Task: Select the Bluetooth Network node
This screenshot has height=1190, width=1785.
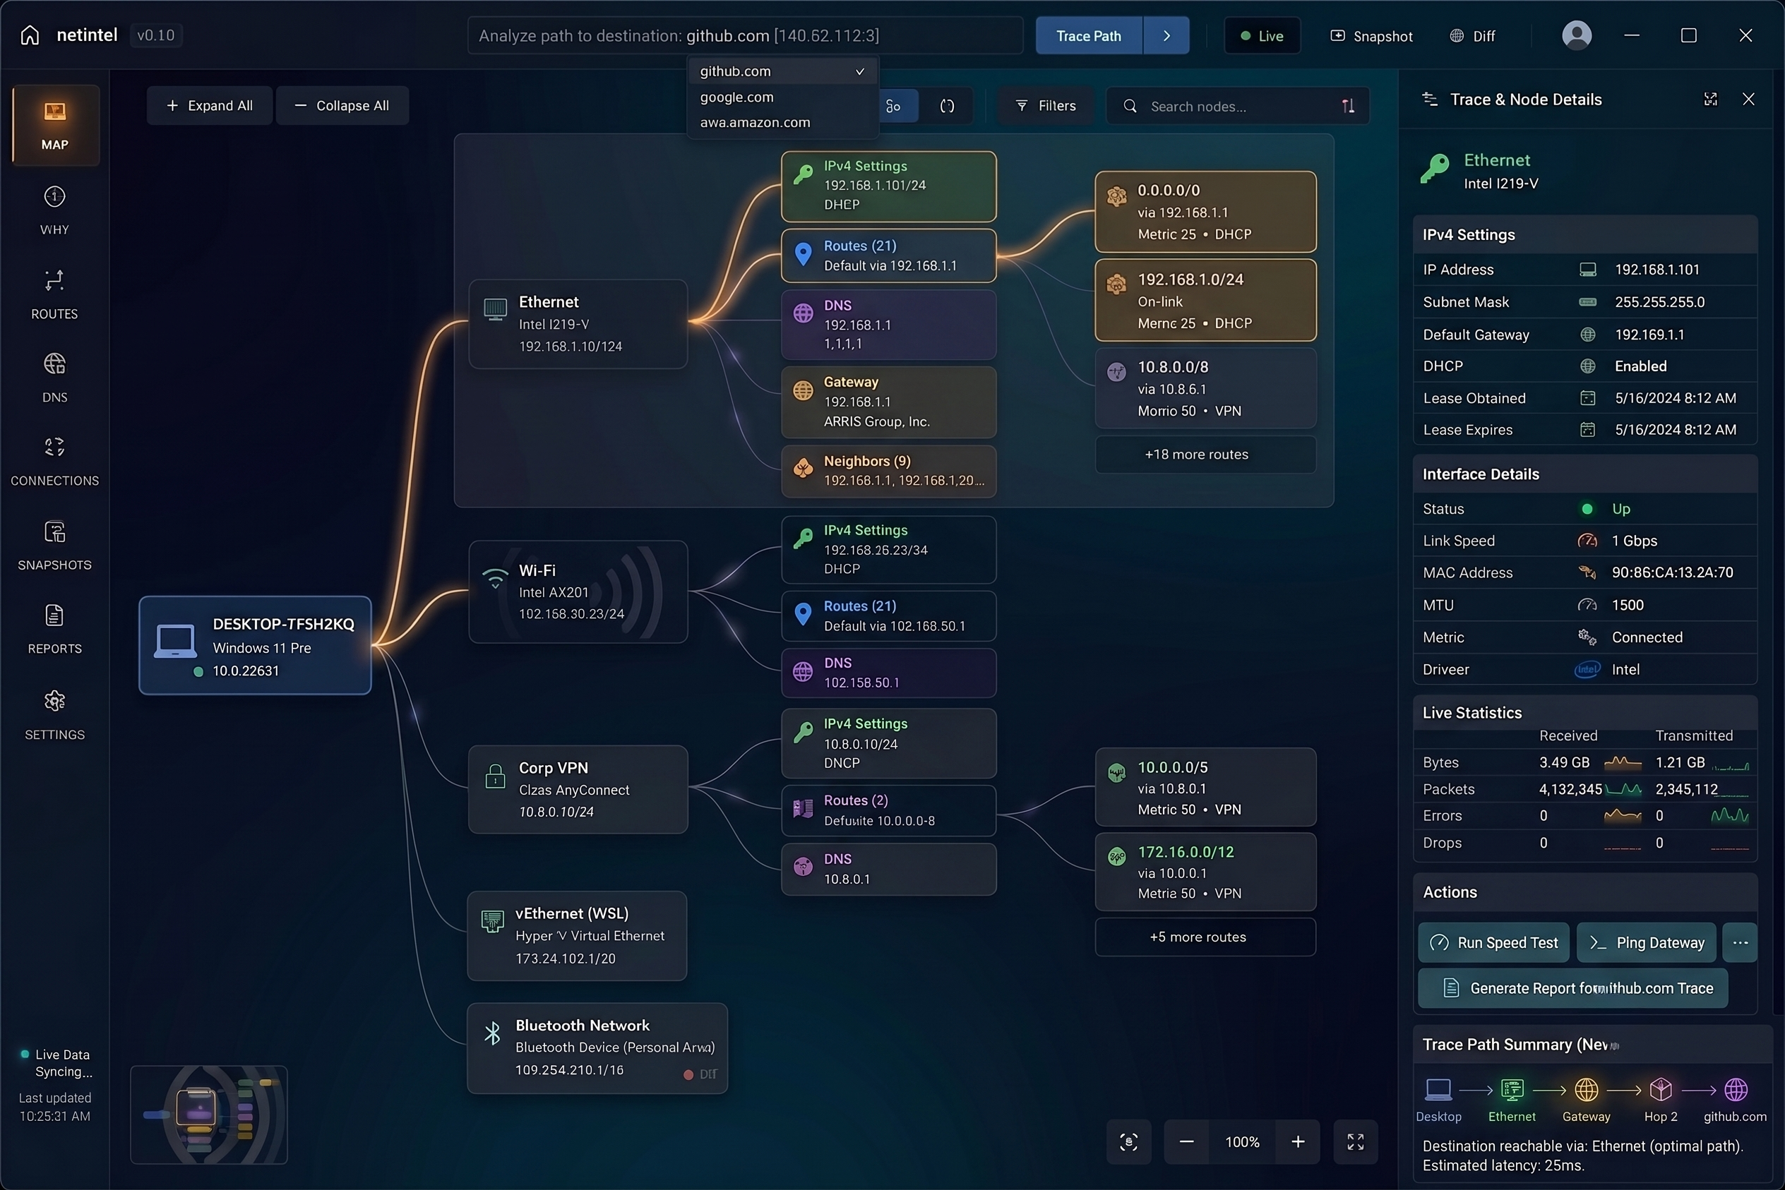Action: 597,1048
